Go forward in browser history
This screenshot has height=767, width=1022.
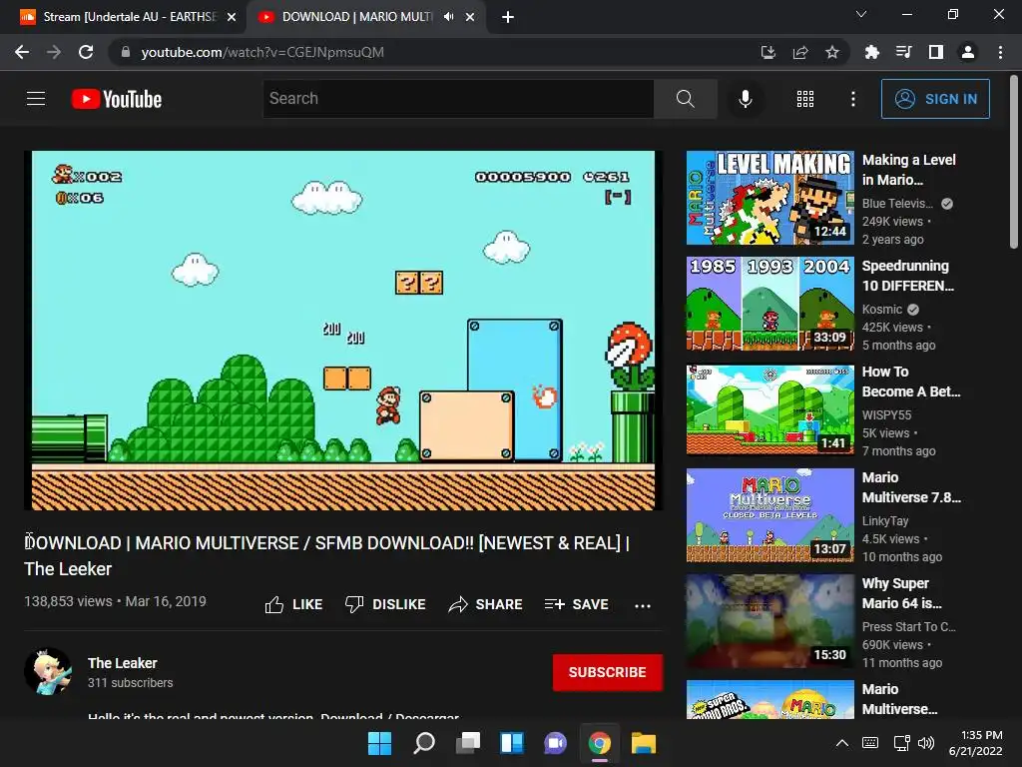pos(54,52)
